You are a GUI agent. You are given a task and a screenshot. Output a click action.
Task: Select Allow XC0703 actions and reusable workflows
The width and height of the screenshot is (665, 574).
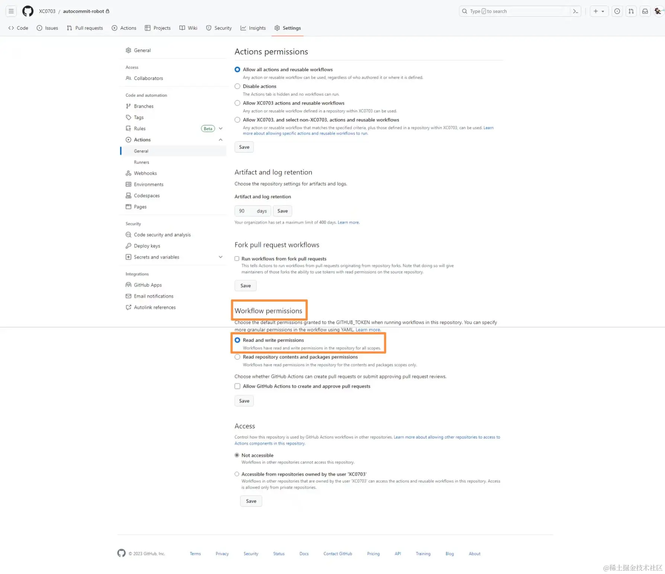click(x=237, y=103)
